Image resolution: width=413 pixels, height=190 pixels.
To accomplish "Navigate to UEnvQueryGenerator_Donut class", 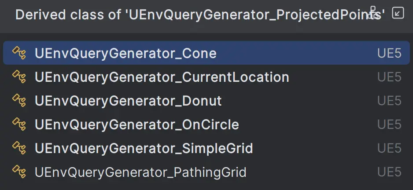I will click(128, 101).
